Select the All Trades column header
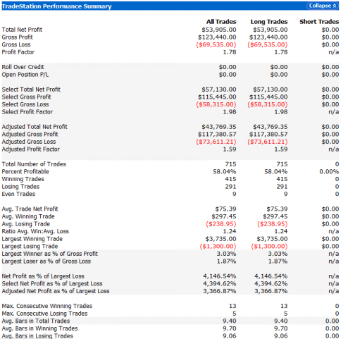This screenshot has height=339, width=348. pos(221,22)
